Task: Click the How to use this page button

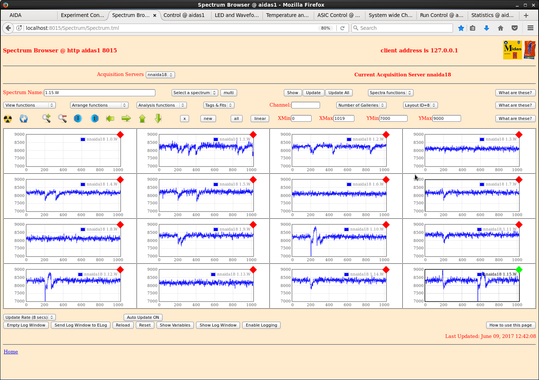Action: point(511,325)
